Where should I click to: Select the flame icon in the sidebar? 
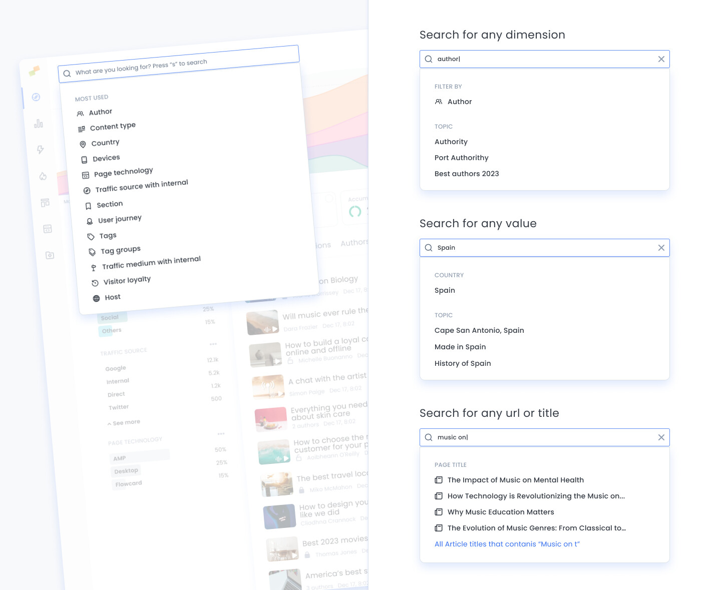point(42,176)
